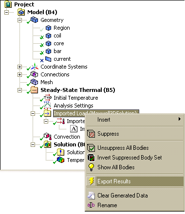Click the Imported Load folder icon
Image resolution: width=185 pixels, height=214 pixels.
point(48,113)
